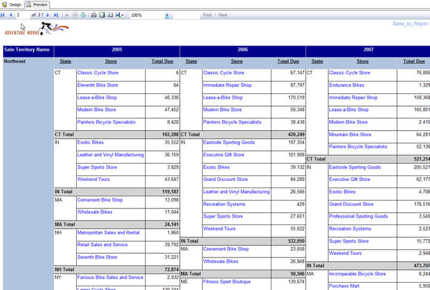Select the NH Total row label
Viewport: 430px width, 290px height.
tap(64, 270)
